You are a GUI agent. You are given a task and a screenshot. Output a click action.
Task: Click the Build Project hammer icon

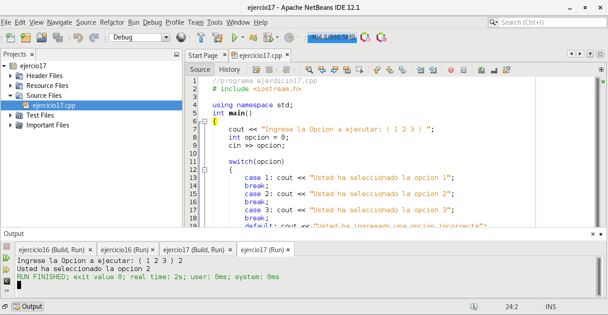tap(201, 38)
